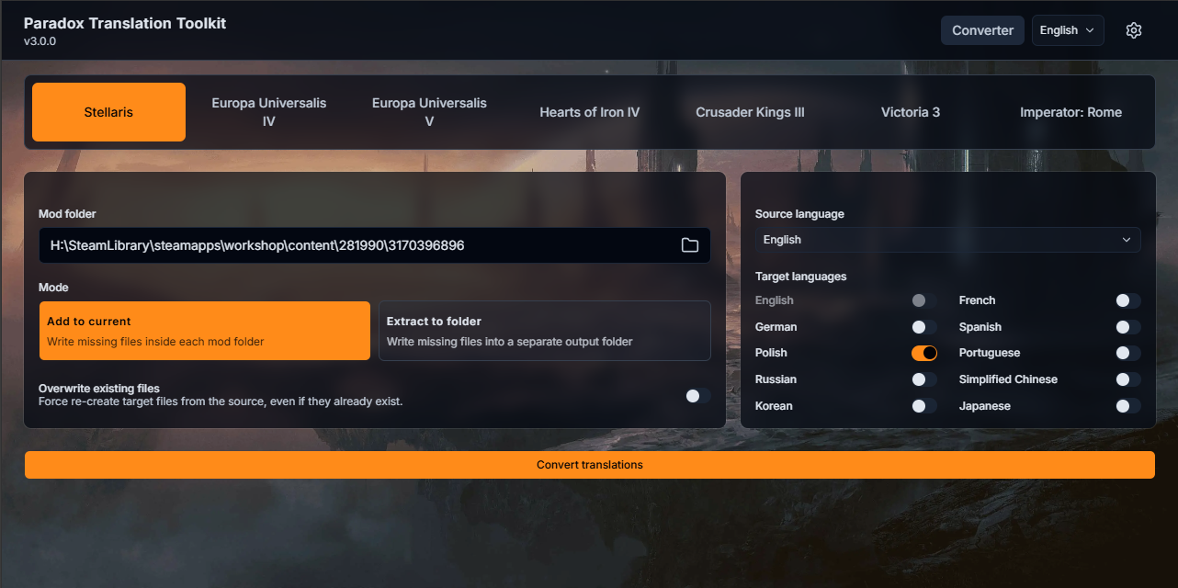Open the mod folder browse icon
Image resolution: width=1178 pixels, height=588 pixels.
[690, 245]
